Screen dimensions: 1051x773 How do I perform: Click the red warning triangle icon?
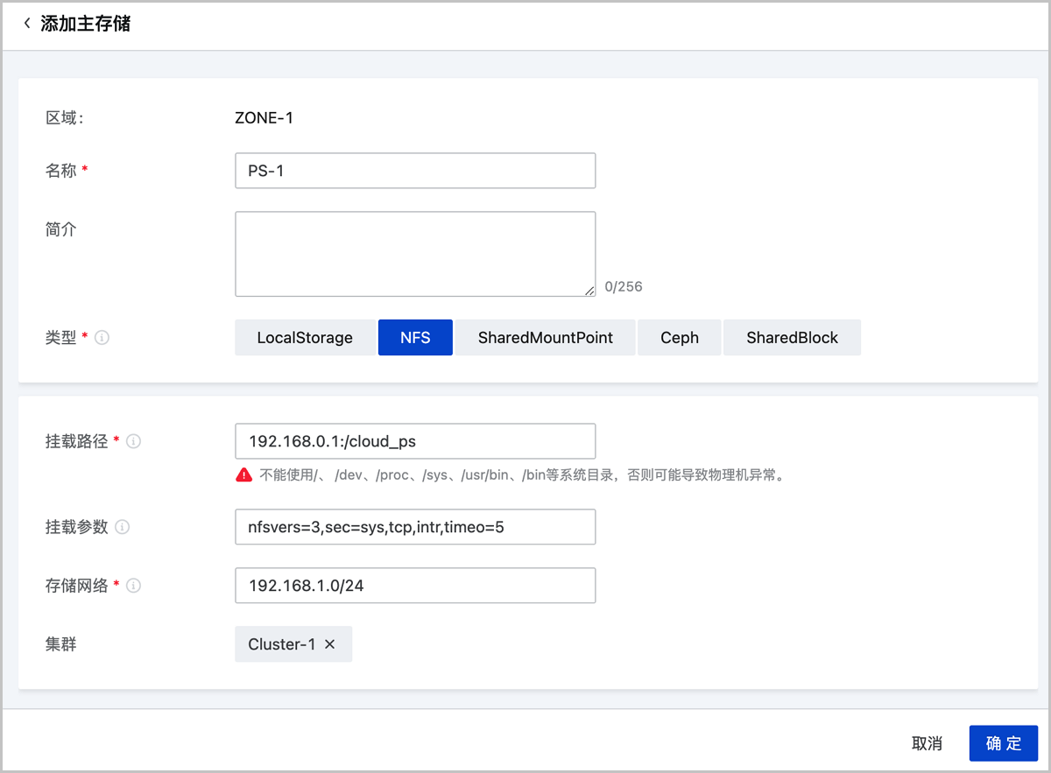point(243,475)
